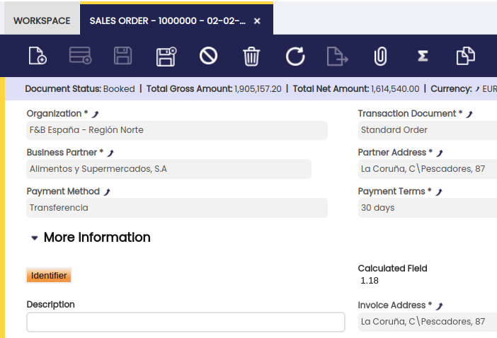
Task: Click the Copy Record toolbar icon
Action: 465,56
